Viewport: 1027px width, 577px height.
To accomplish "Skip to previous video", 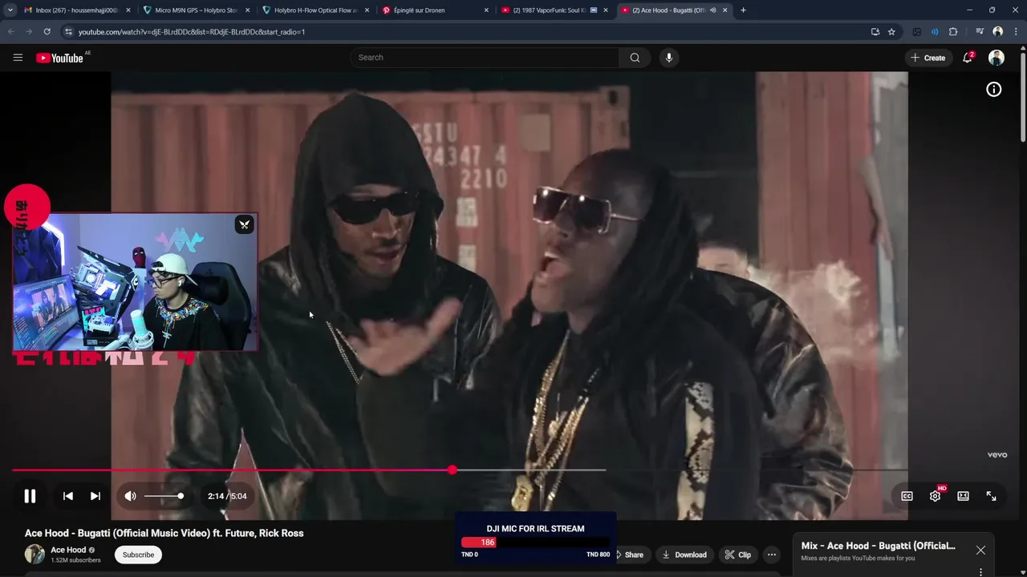I will click(x=68, y=496).
